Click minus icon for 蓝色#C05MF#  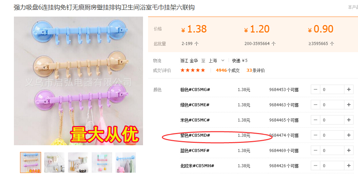[316, 150]
